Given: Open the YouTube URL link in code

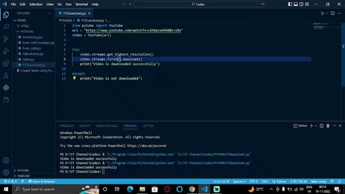Looking at the screenshot, I should 133,30.
